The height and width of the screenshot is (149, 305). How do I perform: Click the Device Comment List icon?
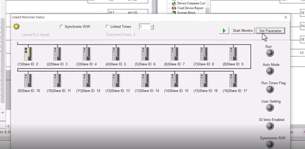click(x=174, y=3)
